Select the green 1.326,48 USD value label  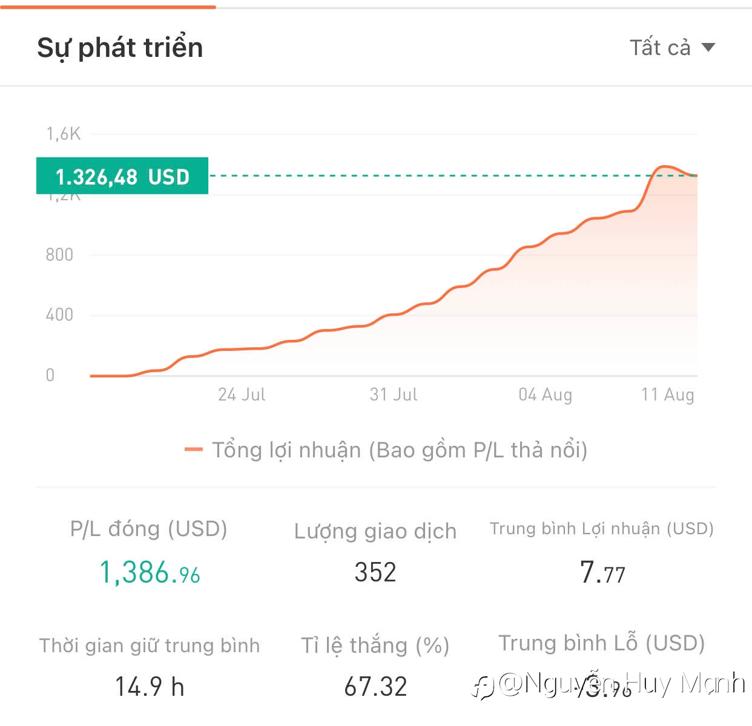tap(122, 176)
